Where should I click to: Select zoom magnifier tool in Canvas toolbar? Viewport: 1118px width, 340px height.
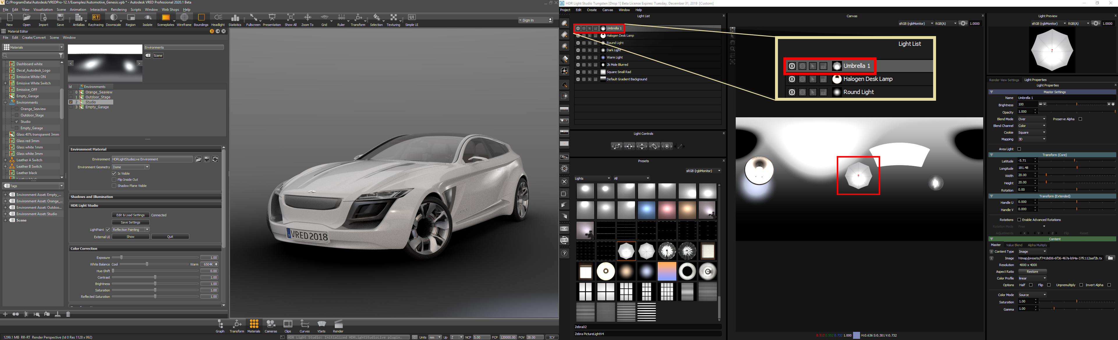[x=733, y=49]
